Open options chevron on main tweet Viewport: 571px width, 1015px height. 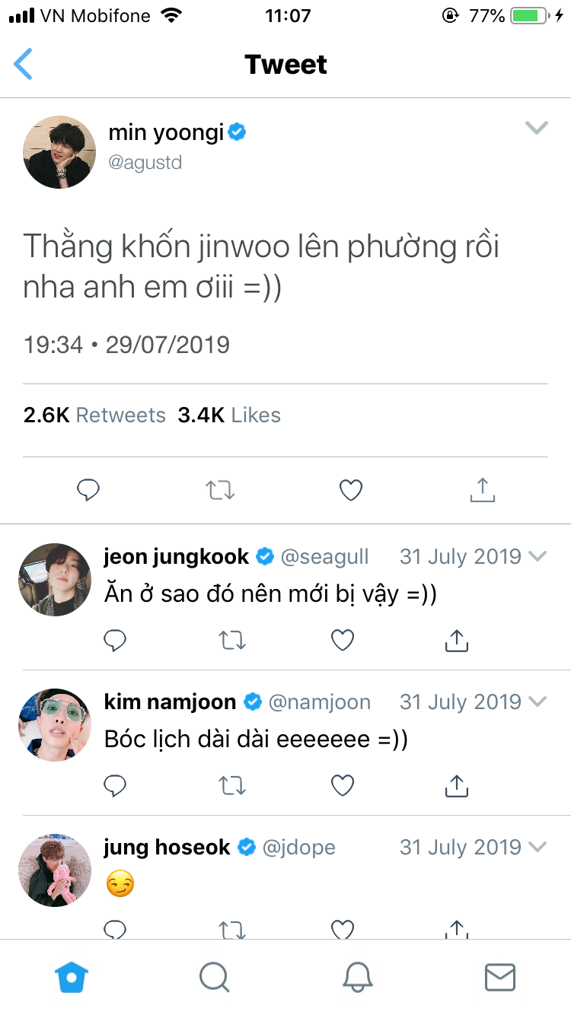[537, 128]
